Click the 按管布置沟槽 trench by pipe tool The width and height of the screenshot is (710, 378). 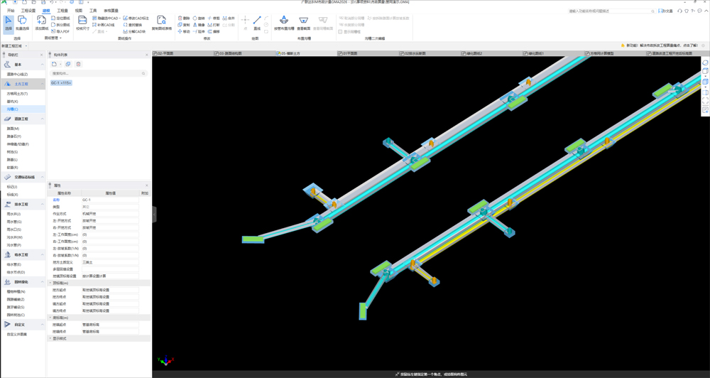click(284, 23)
